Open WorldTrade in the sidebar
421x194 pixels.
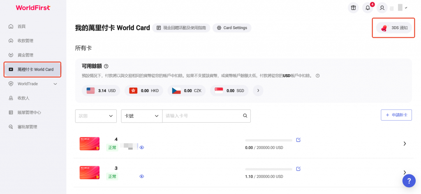click(x=28, y=84)
